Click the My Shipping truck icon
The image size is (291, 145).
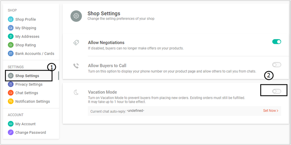[x=11, y=28]
